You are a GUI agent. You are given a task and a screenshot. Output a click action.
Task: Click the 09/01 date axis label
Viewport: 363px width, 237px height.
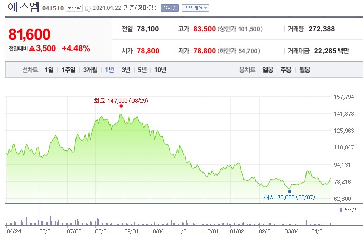coord(131,231)
